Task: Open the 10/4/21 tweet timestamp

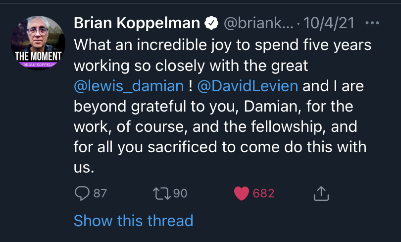Action: pos(330,23)
